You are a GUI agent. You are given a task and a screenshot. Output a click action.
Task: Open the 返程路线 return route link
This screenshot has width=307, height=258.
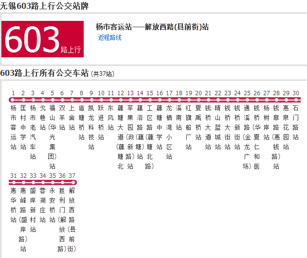[x=109, y=37]
